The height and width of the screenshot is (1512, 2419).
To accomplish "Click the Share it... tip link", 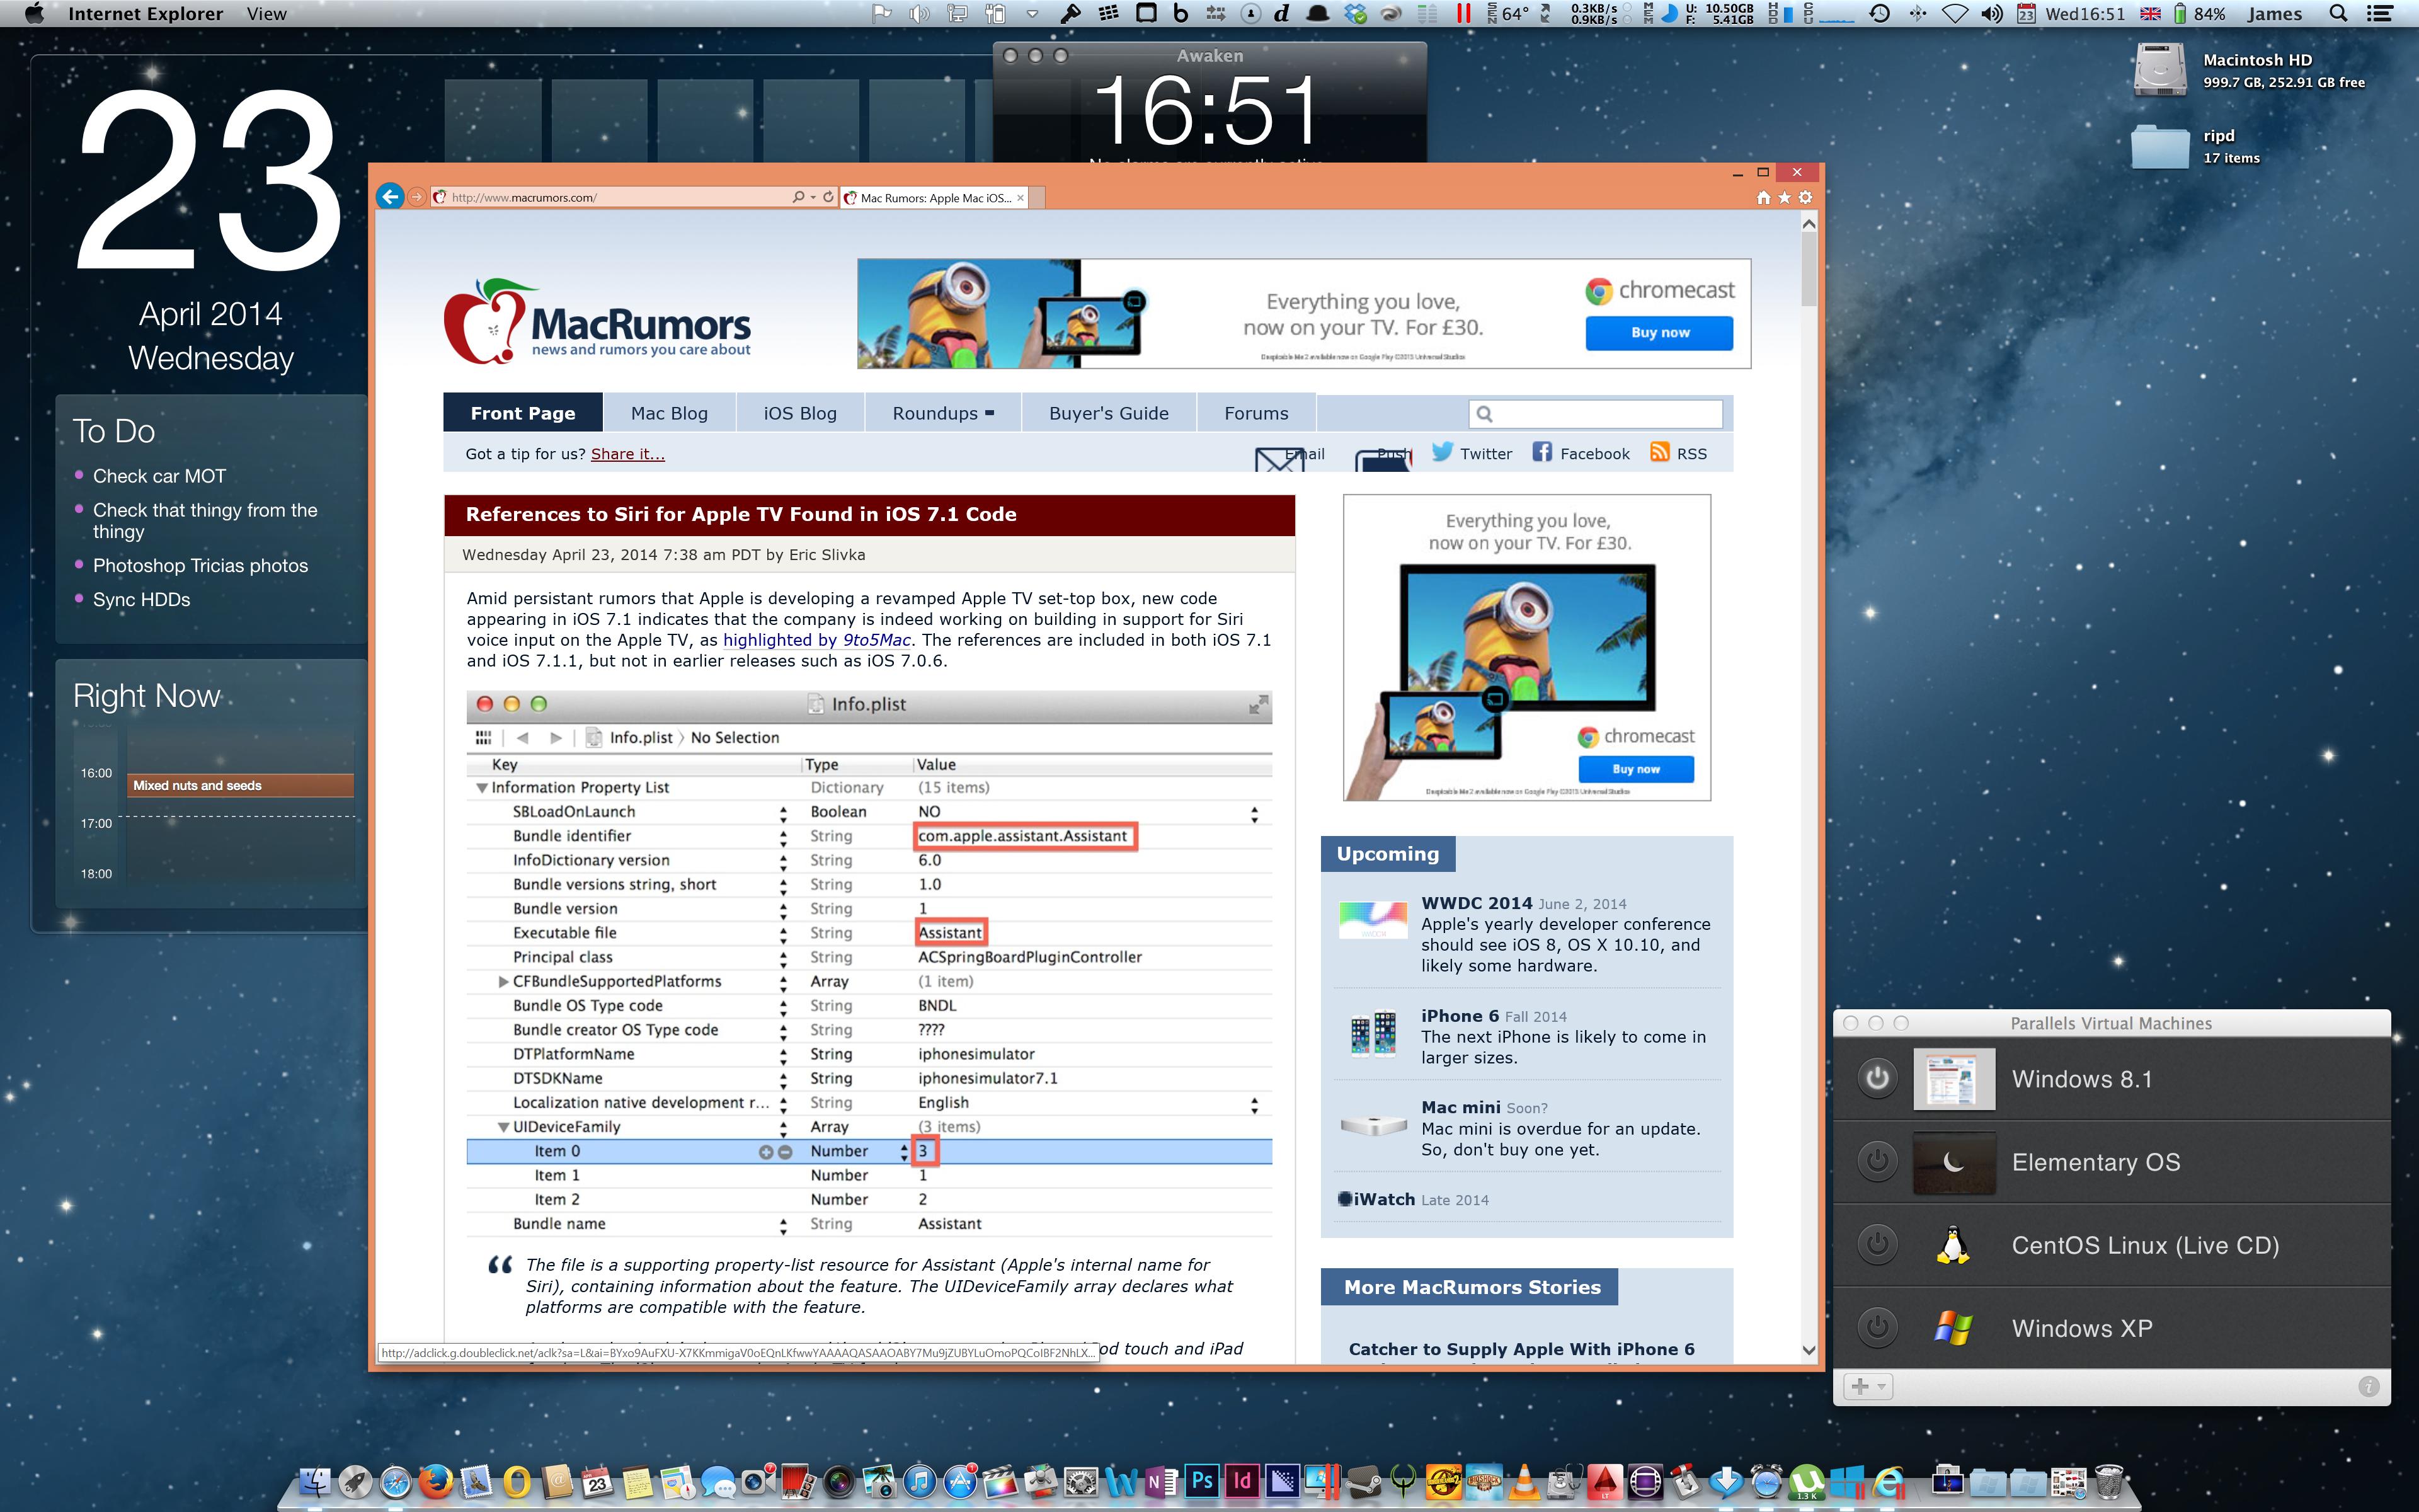I will coord(627,454).
